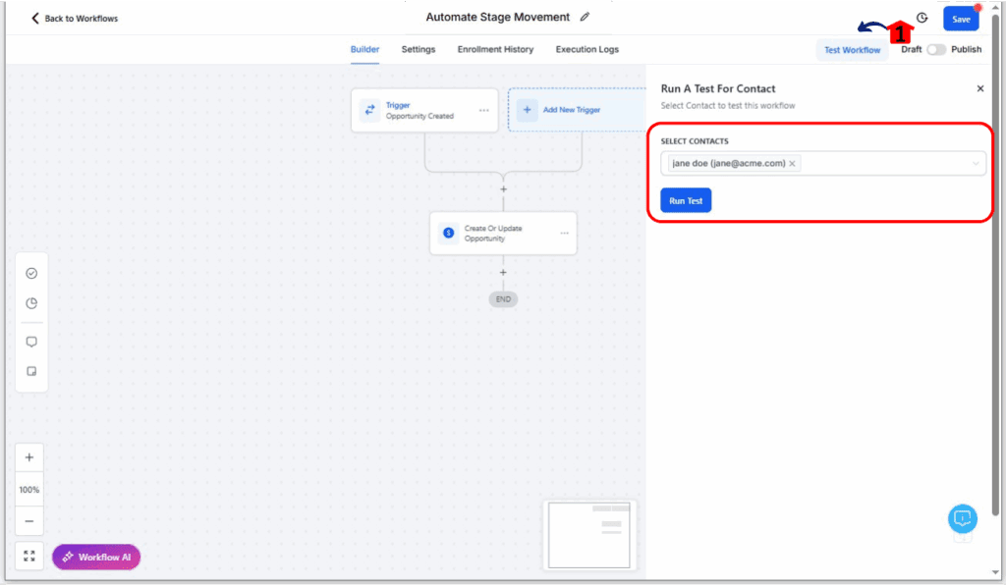
Task: Click the checkmark icon in left sidebar
Action: point(31,273)
